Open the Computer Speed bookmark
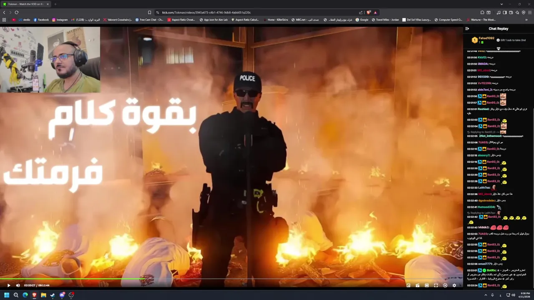Viewport: 534px width, 300px height. (448, 20)
